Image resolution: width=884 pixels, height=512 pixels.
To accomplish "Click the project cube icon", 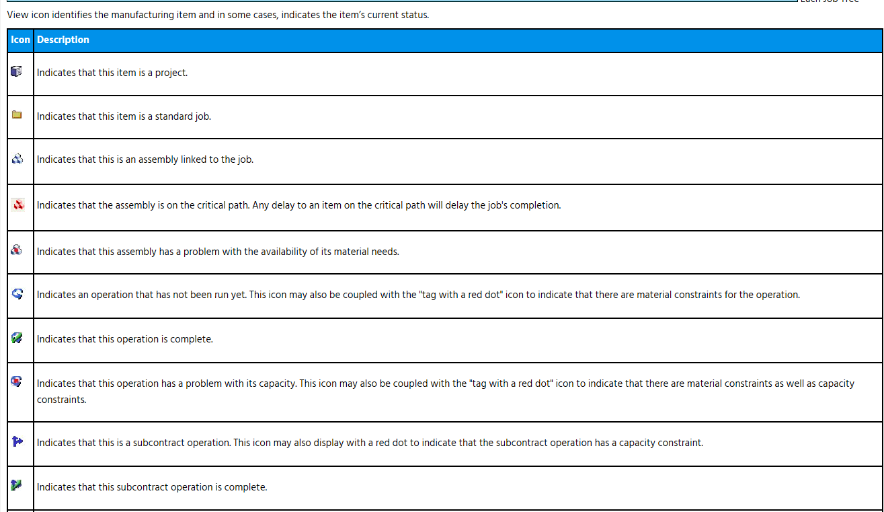I will click(x=17, y=71).
